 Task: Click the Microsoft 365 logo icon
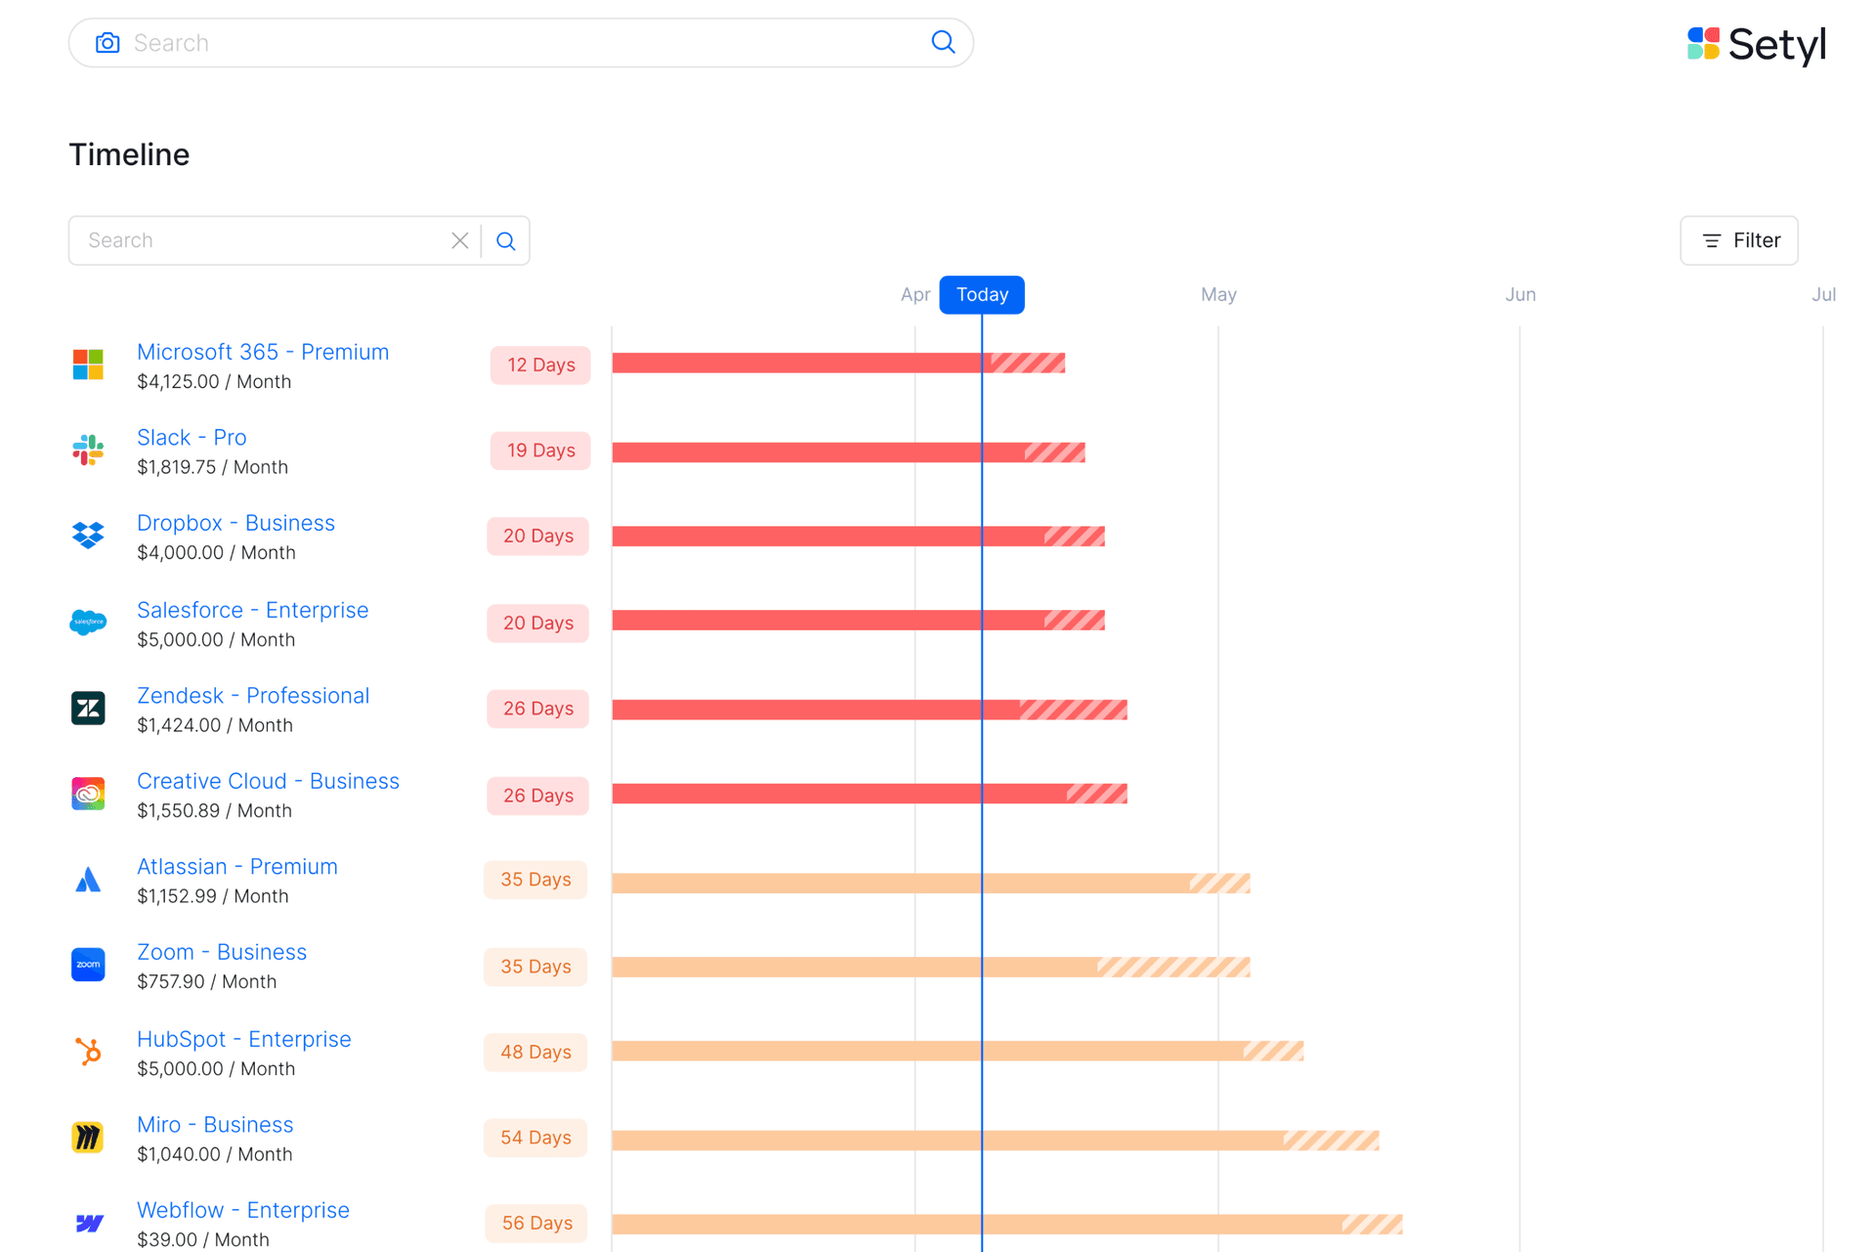click(x=88, y=365)
